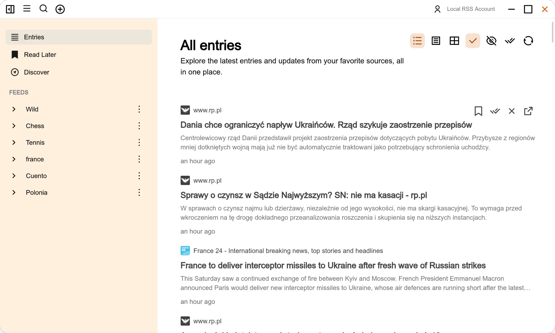
Task: Switch to article text view layout
Action: click(x=436, y=41)
